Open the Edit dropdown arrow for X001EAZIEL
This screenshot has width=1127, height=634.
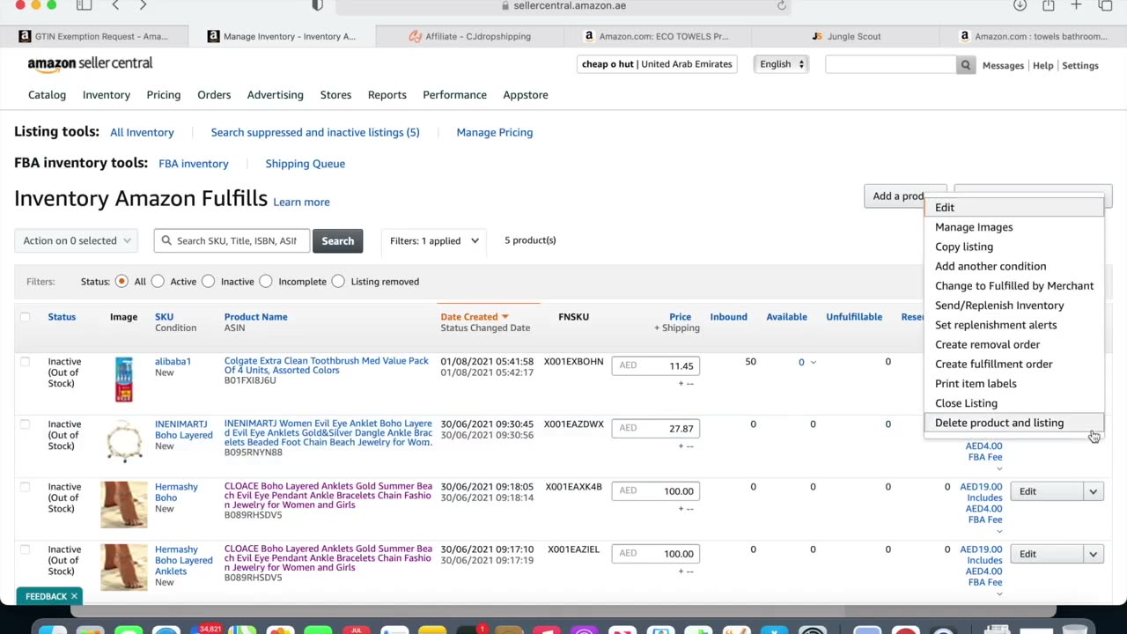point(1093,554)
